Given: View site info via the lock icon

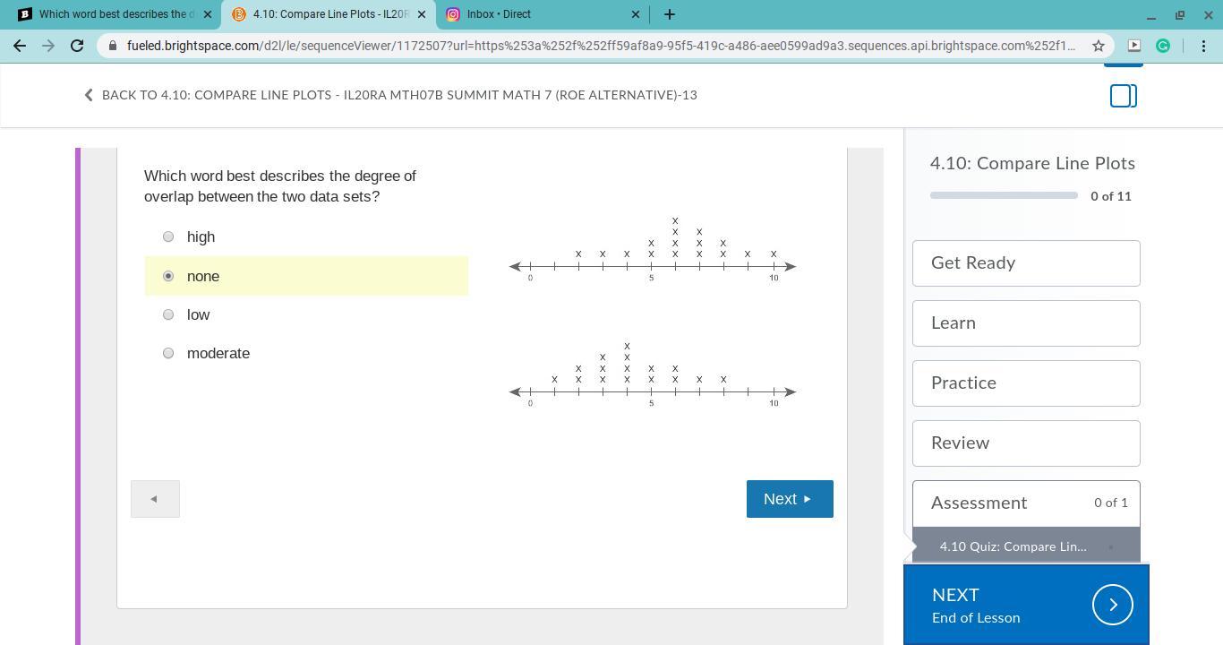Looking at the screenshot, I should pyautogui.click(x=113, y=46).
